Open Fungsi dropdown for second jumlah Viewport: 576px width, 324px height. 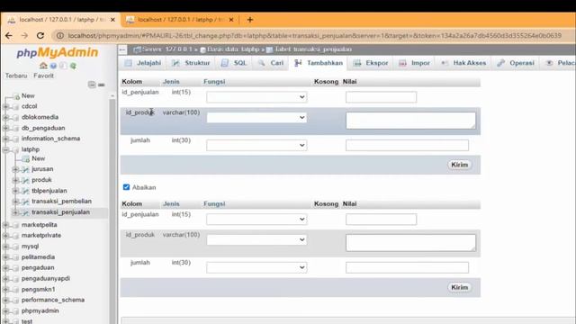256,267
